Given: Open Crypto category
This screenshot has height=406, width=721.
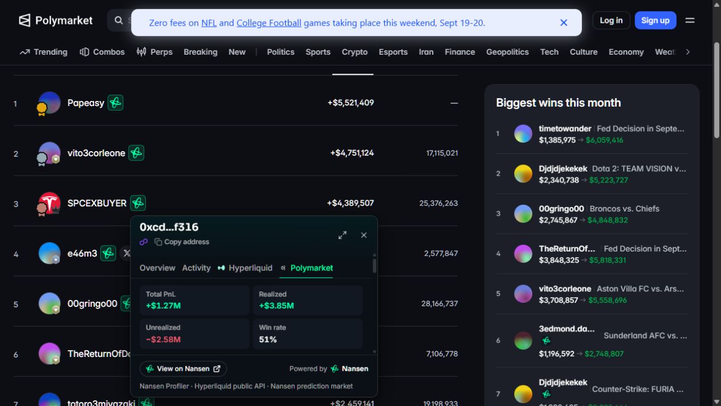Looking at the screenshot, I should [x=355, y=52].
